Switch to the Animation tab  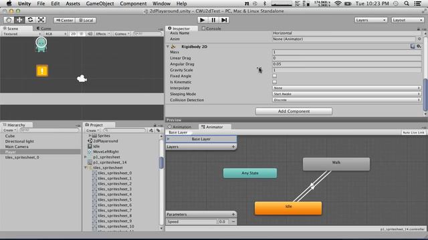[x=180, y=127]
